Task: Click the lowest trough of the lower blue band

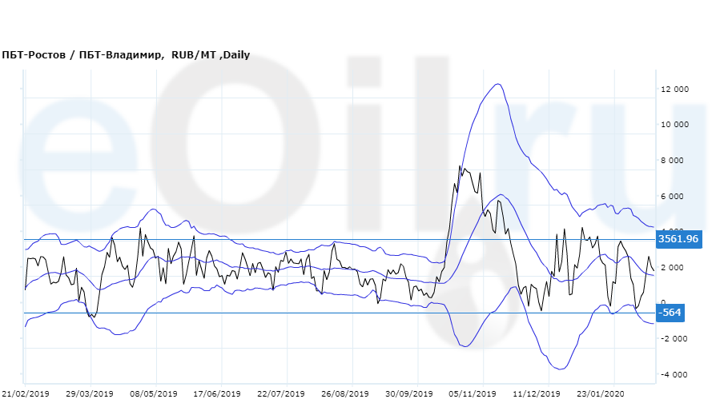Action: tap(561, 369)
